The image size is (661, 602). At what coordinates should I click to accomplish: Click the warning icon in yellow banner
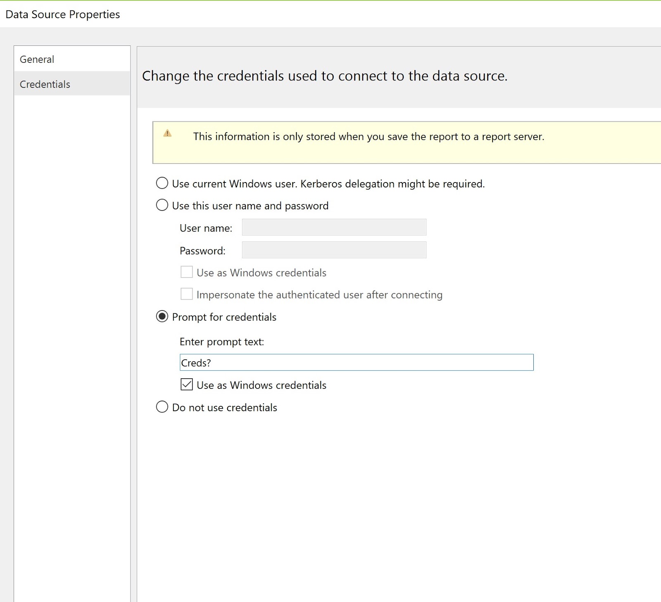point(167,133)
